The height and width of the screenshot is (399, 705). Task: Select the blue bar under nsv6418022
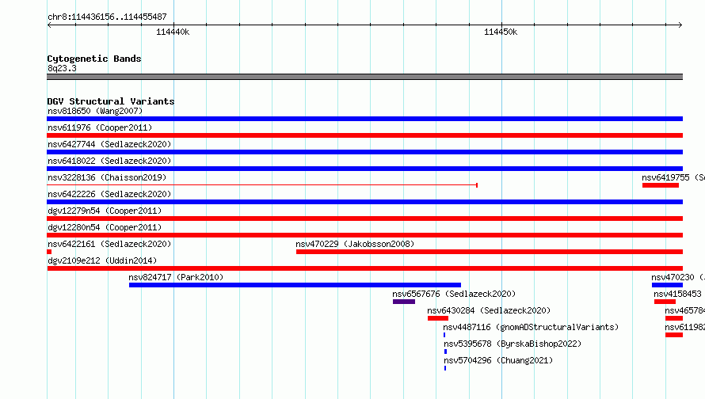364,169
